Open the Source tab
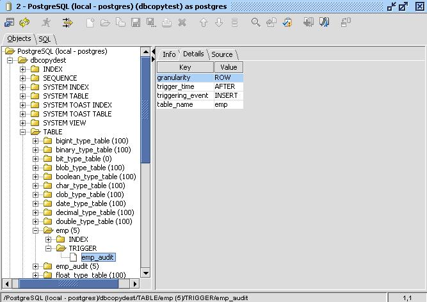The height and width of the screenshot is (302, 427). (222, 54)
